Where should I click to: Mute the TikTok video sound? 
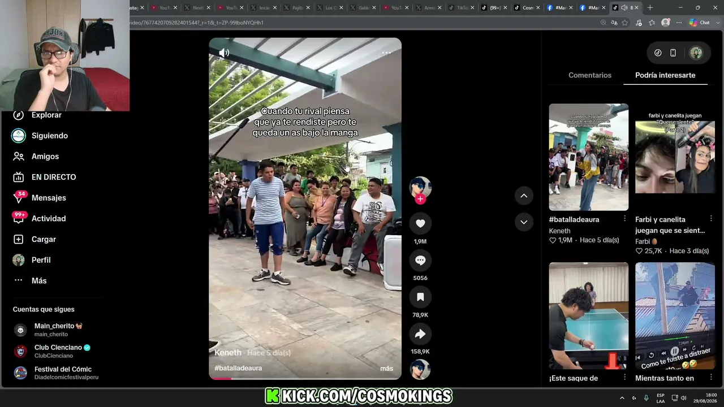(x=224, y=53)
